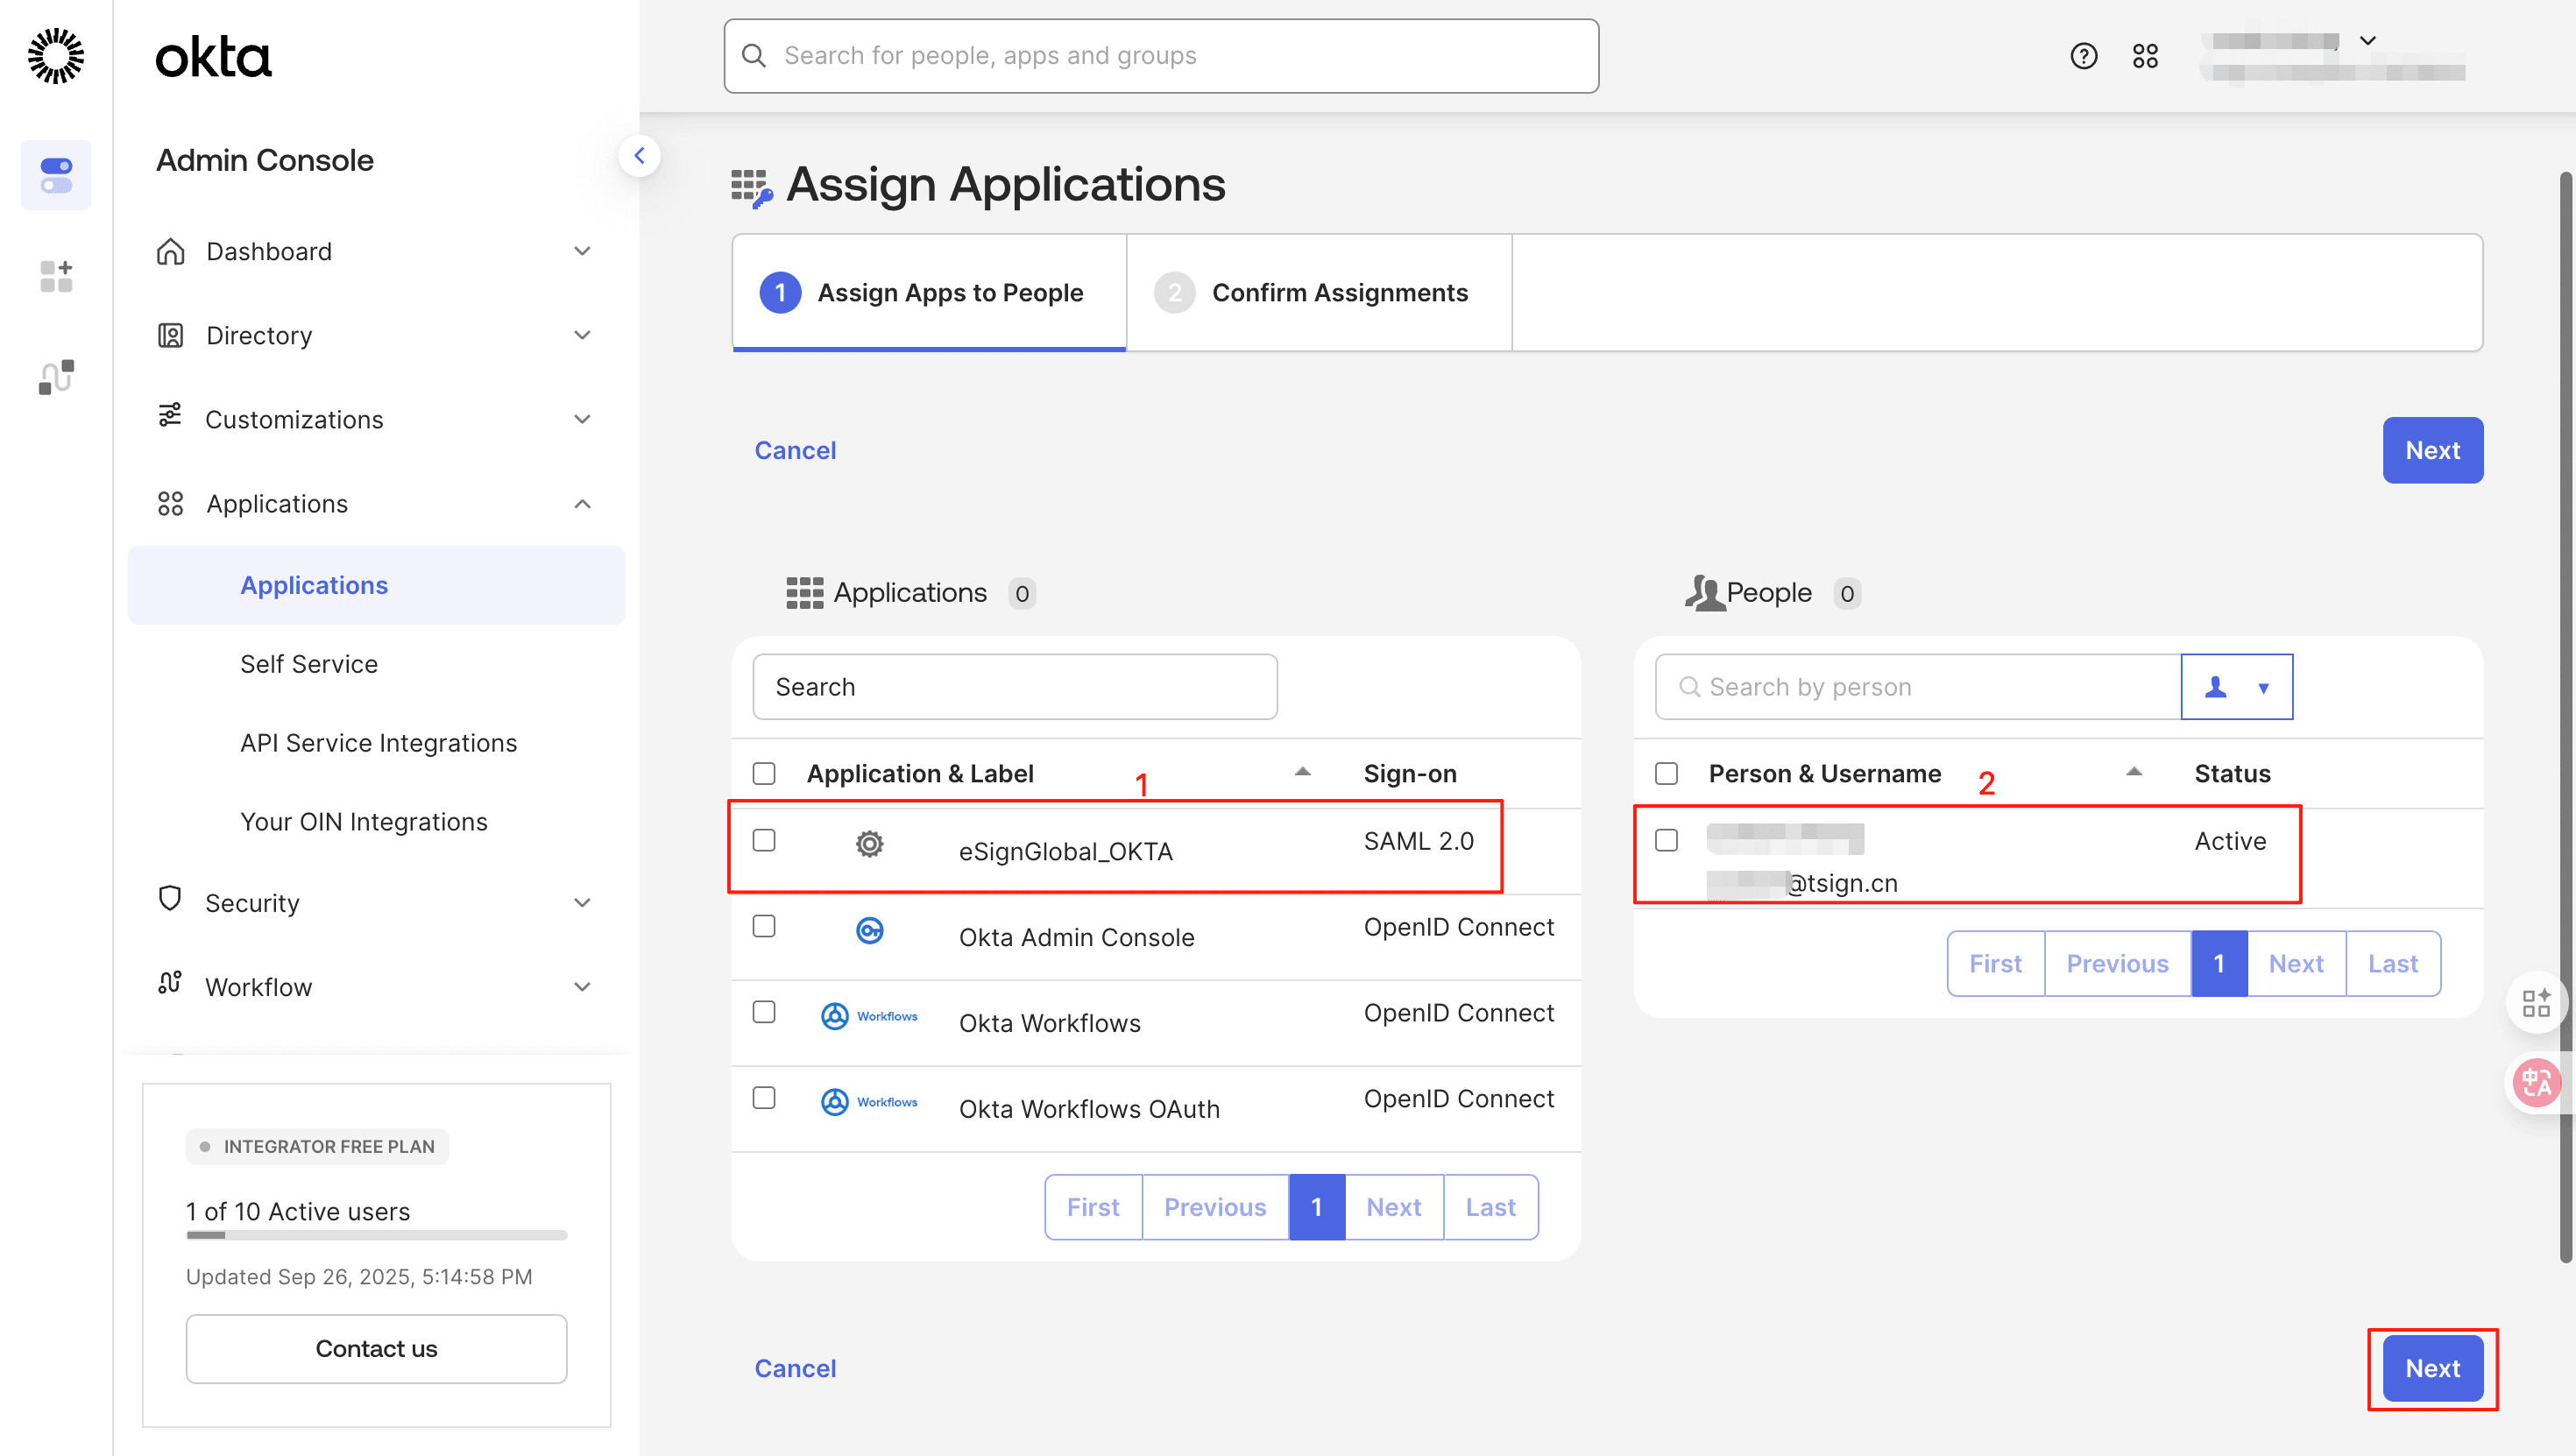Click the translate floating icon at right edge
This screenshot has height=1456, width=2576.
click(x=2536, y=1082)
